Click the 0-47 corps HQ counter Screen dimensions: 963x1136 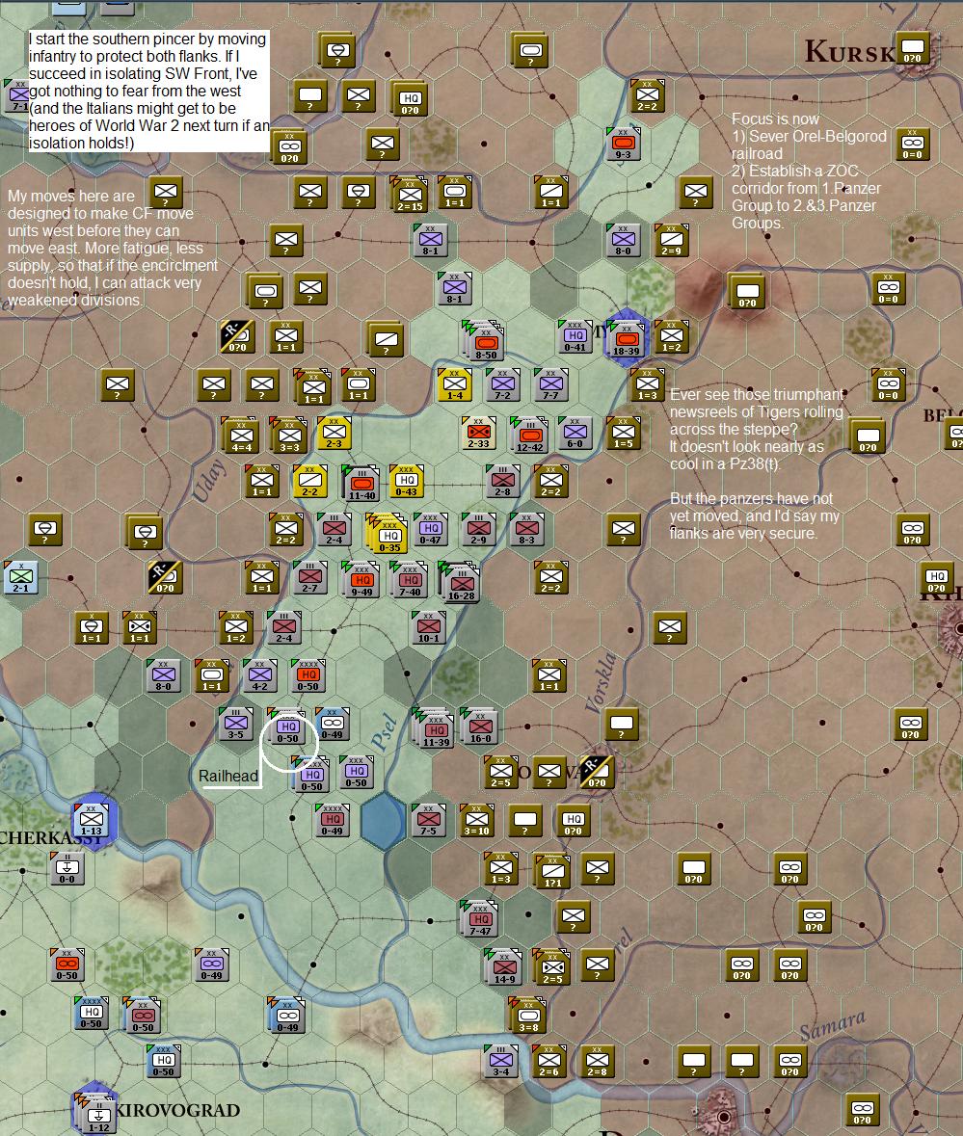coord(431,530)
